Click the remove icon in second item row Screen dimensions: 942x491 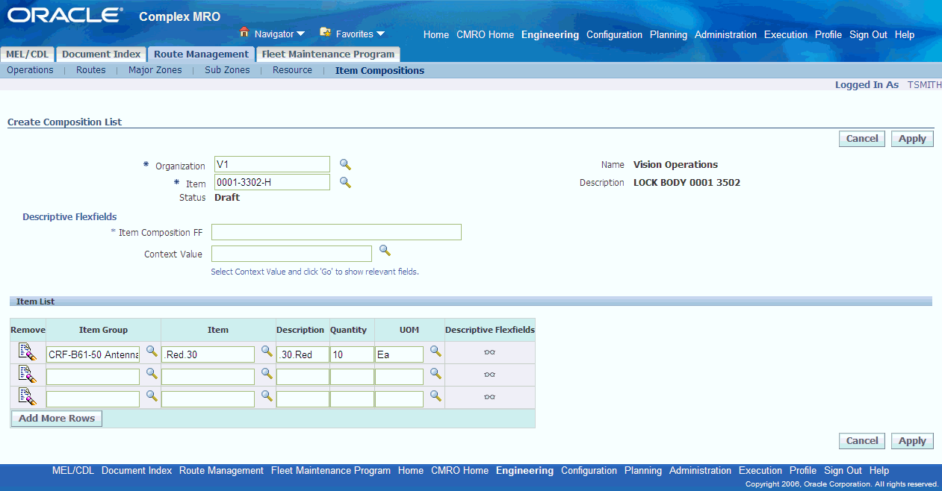click(x=28, y=375)
